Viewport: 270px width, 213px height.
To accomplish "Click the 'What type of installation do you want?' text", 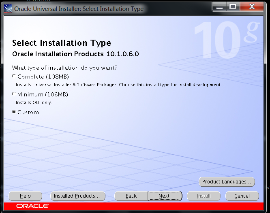I will click(64, 68).
